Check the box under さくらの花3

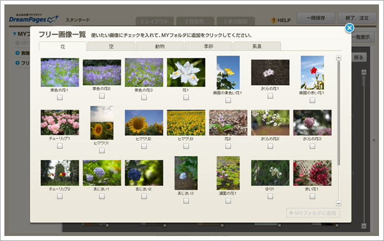[x=312, y=146]
